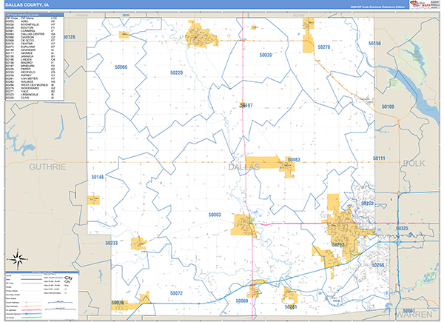
Task: Click the GUTHRIE county name
Action: click(47, 167)
